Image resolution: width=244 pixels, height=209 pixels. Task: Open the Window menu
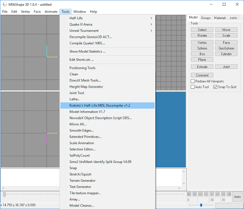pos(80,12)
